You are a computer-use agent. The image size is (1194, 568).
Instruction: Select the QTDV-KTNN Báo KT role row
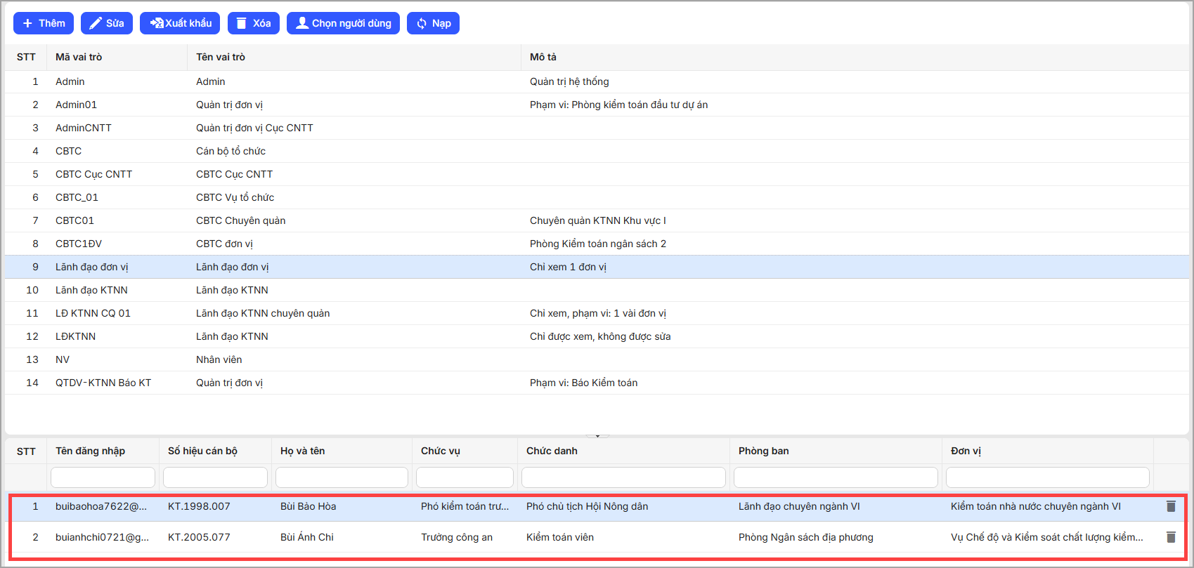[211, 383]
